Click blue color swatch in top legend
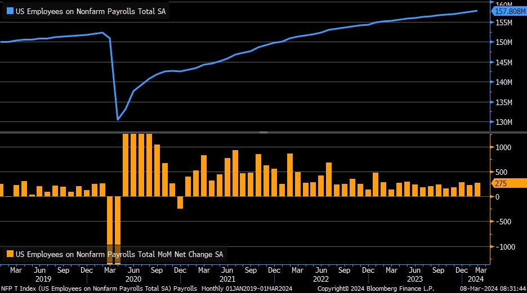The width and height of the screenshot is (527, 293). point(10,10)
